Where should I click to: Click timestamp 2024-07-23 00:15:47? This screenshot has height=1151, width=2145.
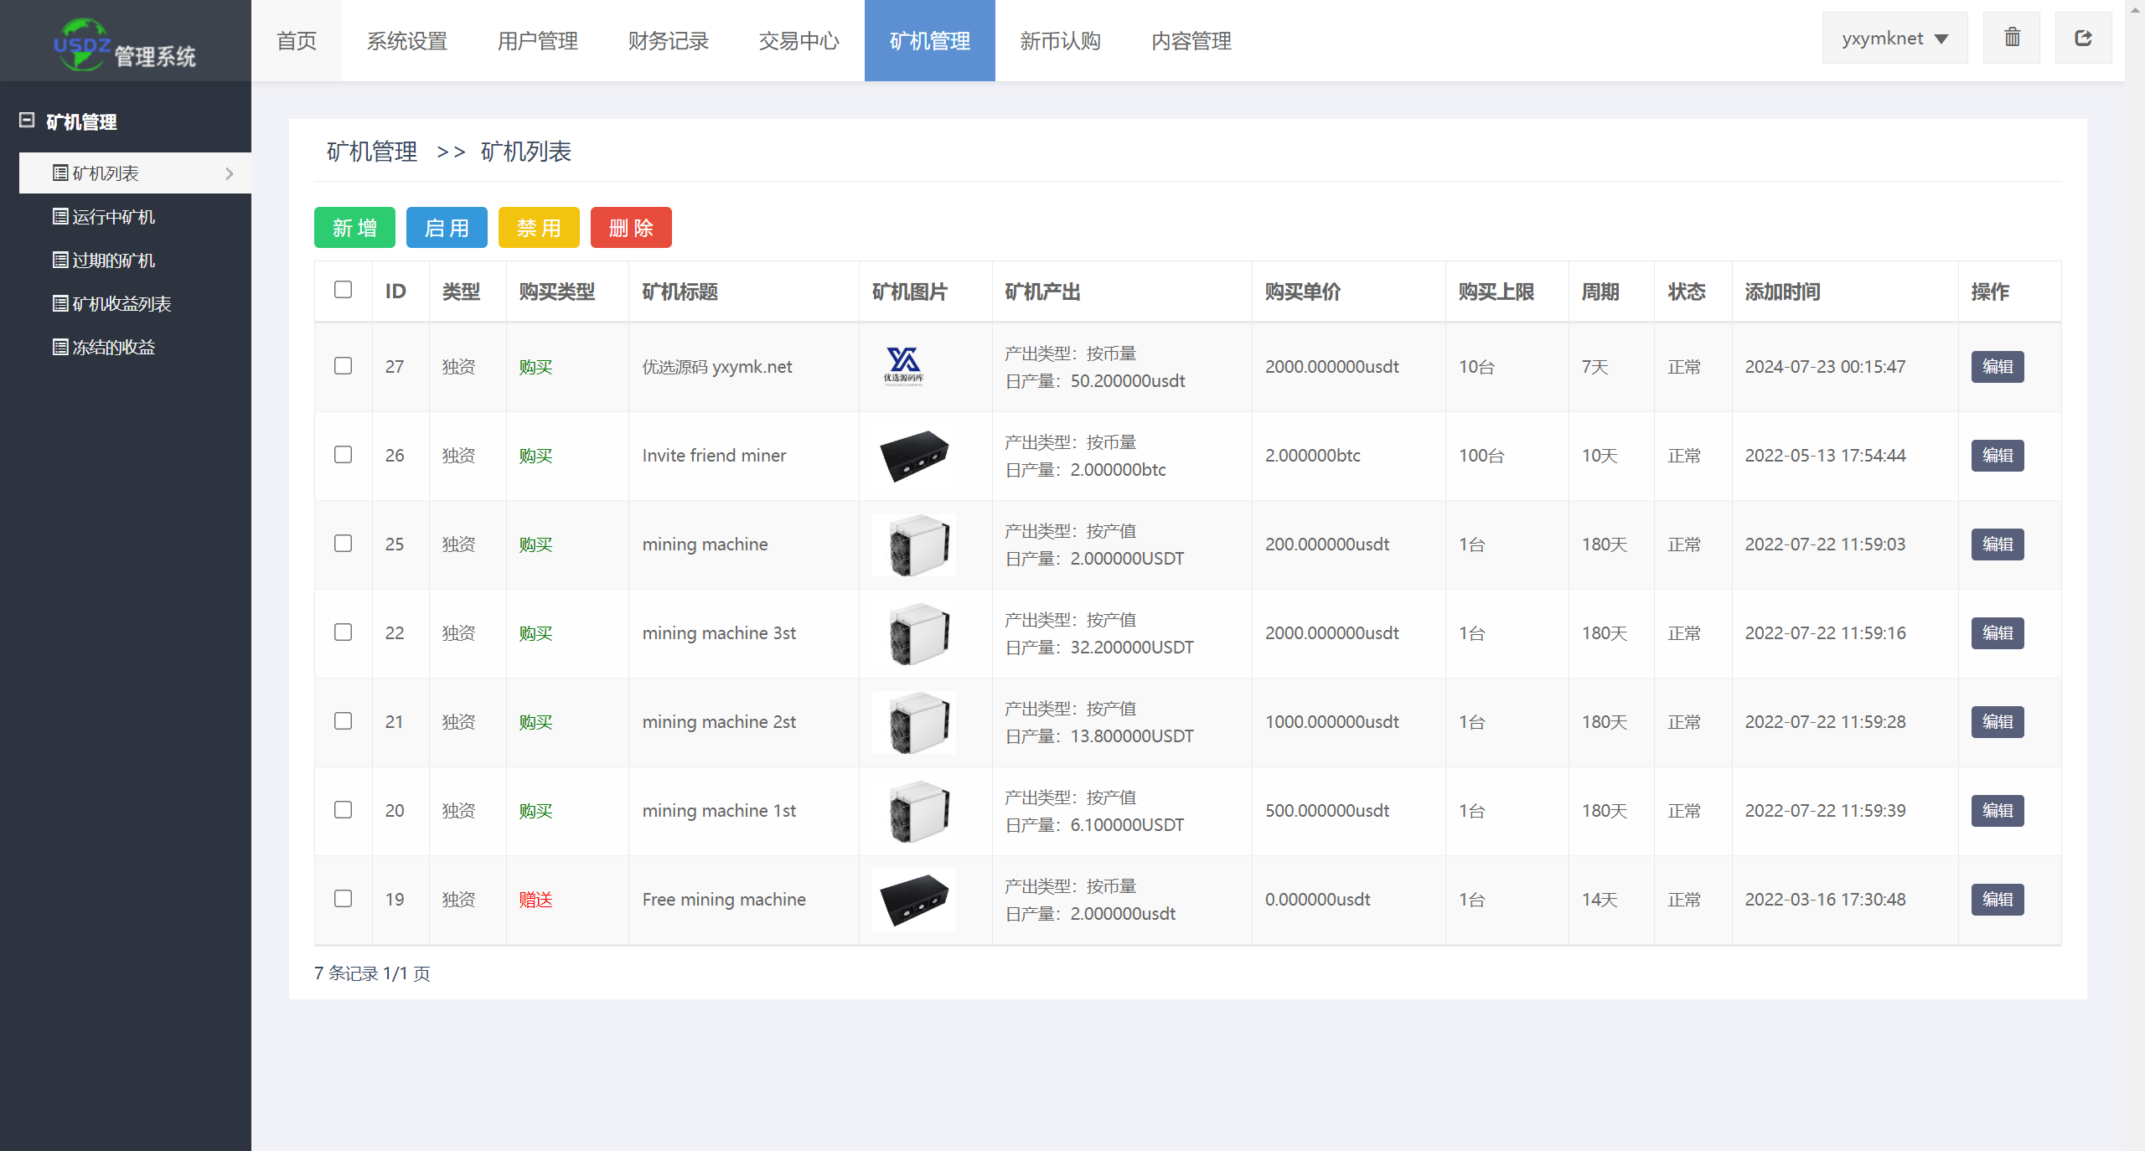pos(1825,367)
